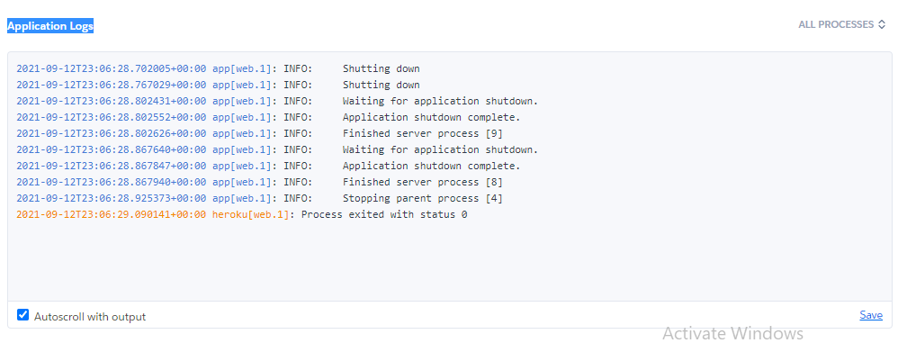Click the Stopping parent process [4] line
Screen dimensions: 907x343
[260, 198]
